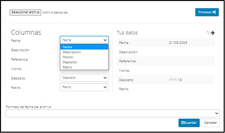Click the record number 1 indicator

(208, 33)
